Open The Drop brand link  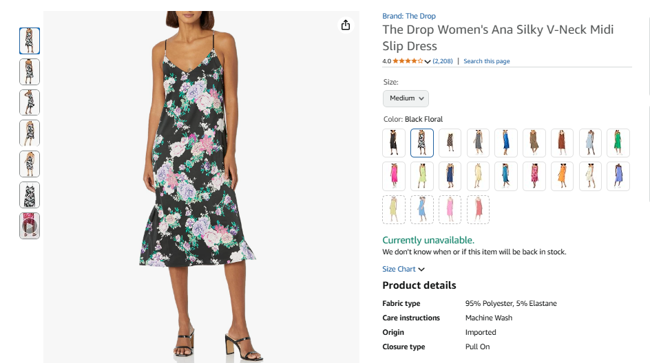coord(409,16)
